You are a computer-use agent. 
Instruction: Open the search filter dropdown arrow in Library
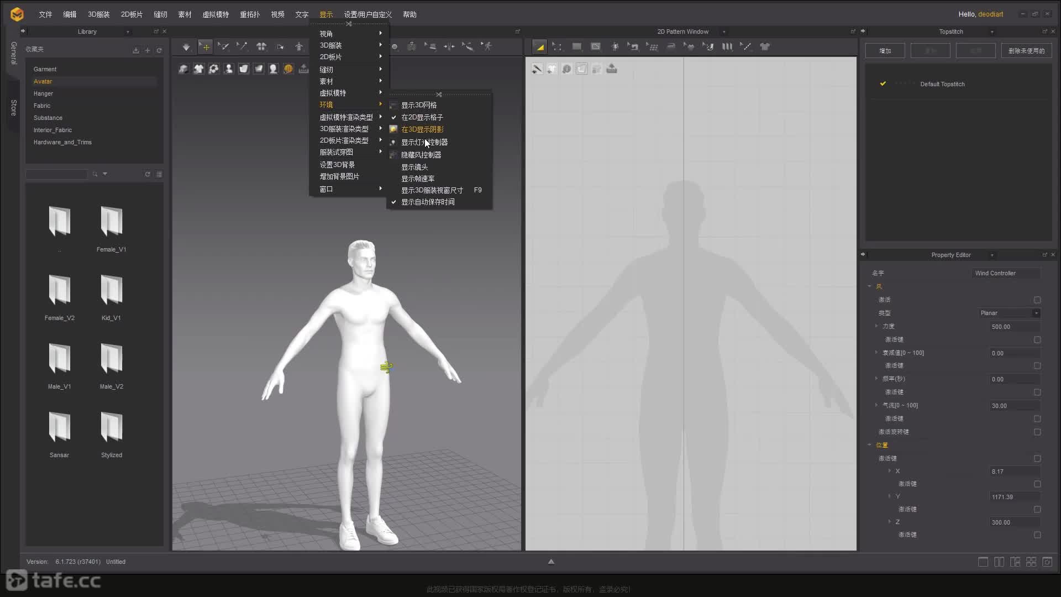click(105, 174)
